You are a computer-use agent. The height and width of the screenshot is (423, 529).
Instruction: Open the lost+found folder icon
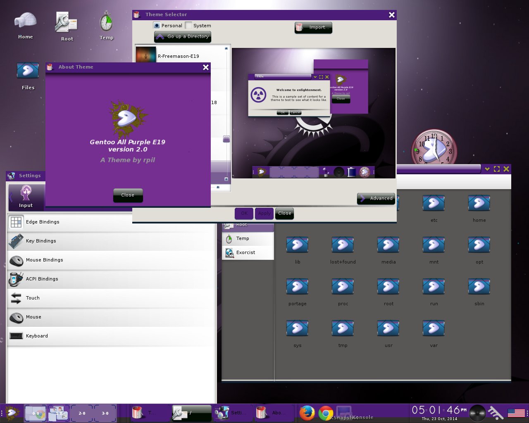pyautogui.click(x=343, y=245)
